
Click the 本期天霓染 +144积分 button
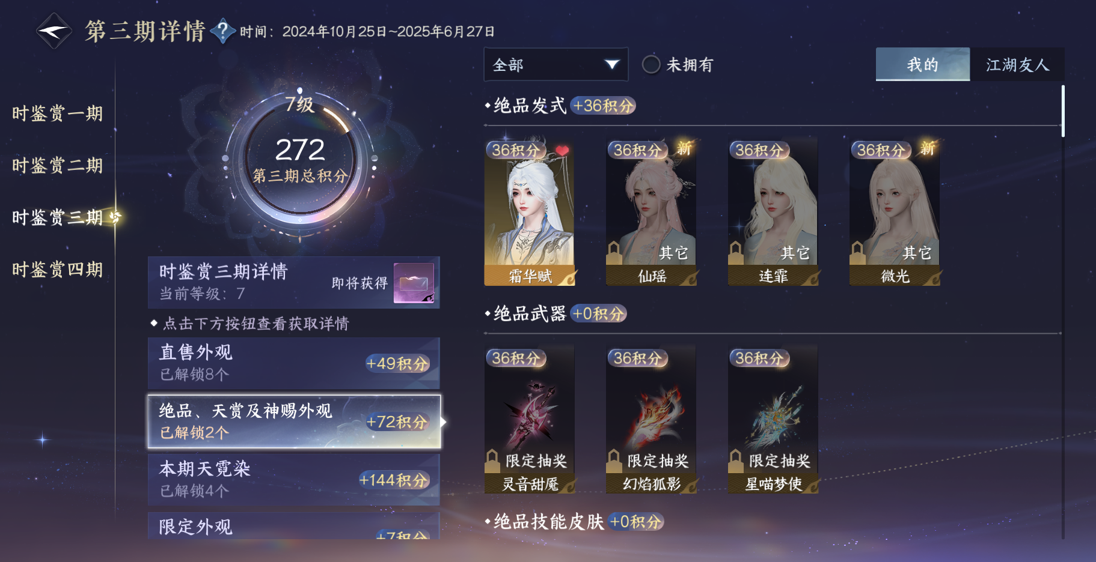click(294, 479)
